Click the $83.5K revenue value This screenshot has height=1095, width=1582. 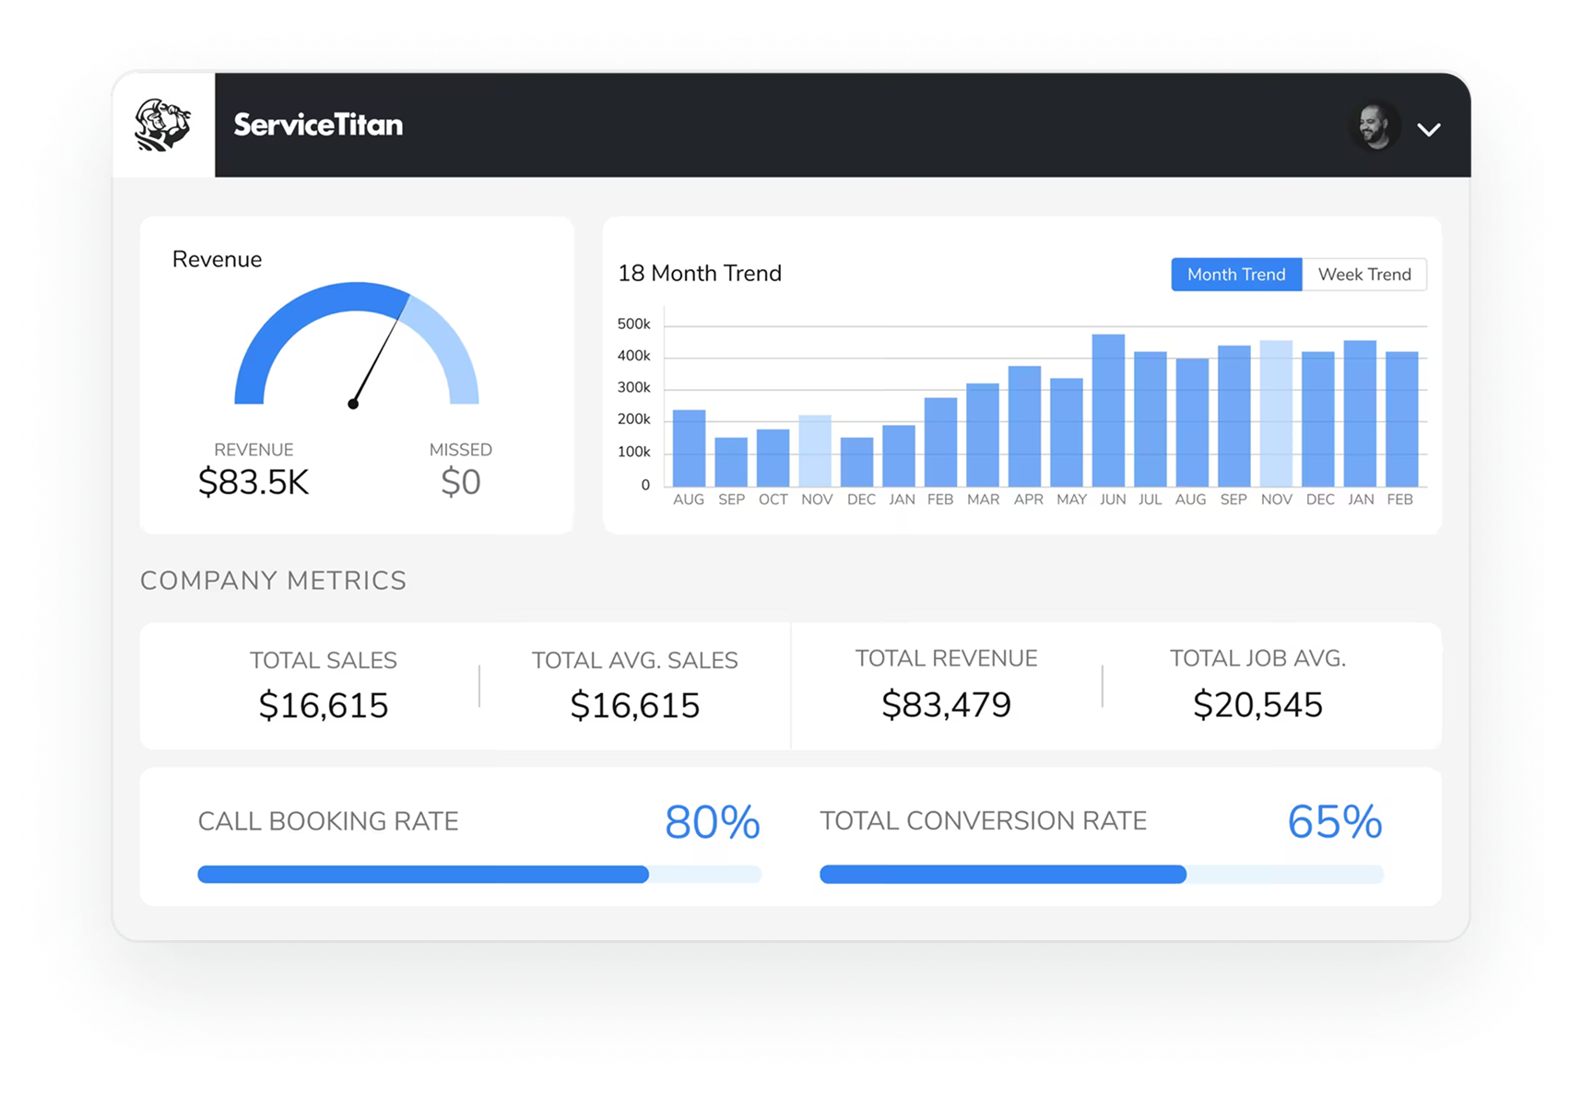[254, 482]
